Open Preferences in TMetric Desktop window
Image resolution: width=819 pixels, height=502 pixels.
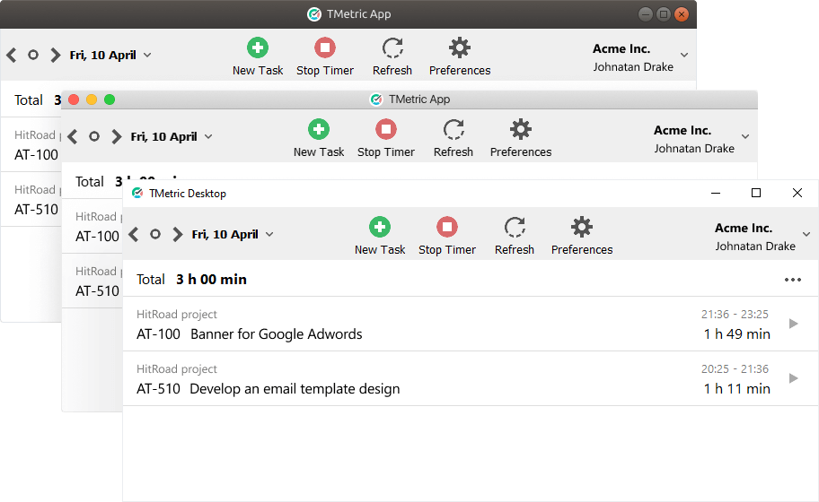[582, 236]
